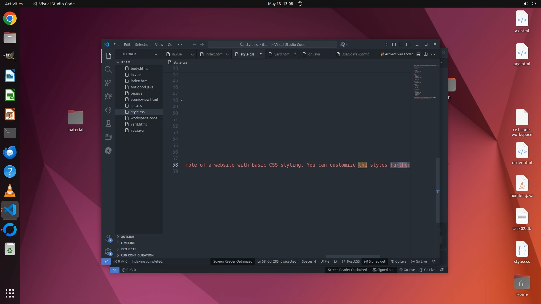Open the Selection menu
This screenshot has width=541, height=304.
coord(143,44)
